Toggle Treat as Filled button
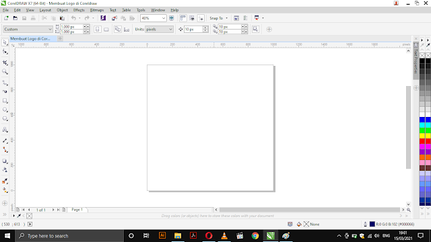Image resolution: width=431 pixels, height=242 pixels. (x=256, y=30)
